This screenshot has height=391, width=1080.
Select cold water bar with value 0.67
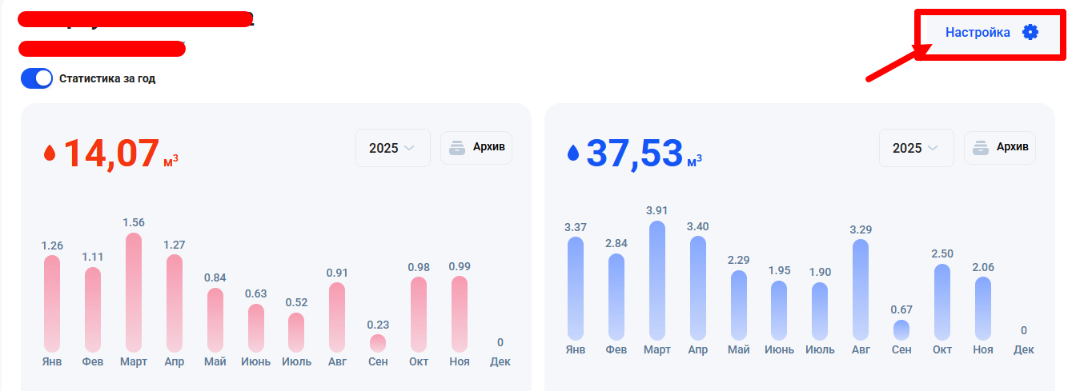pyautogui.click(x=901, y=330)
